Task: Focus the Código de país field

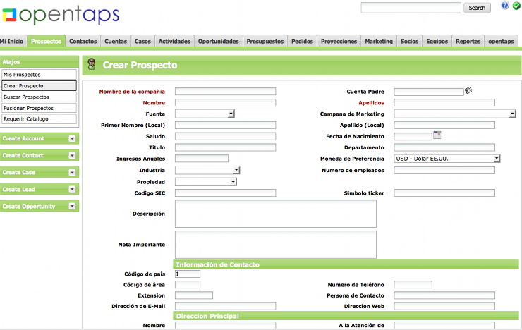Action: (x=188, y=274)
